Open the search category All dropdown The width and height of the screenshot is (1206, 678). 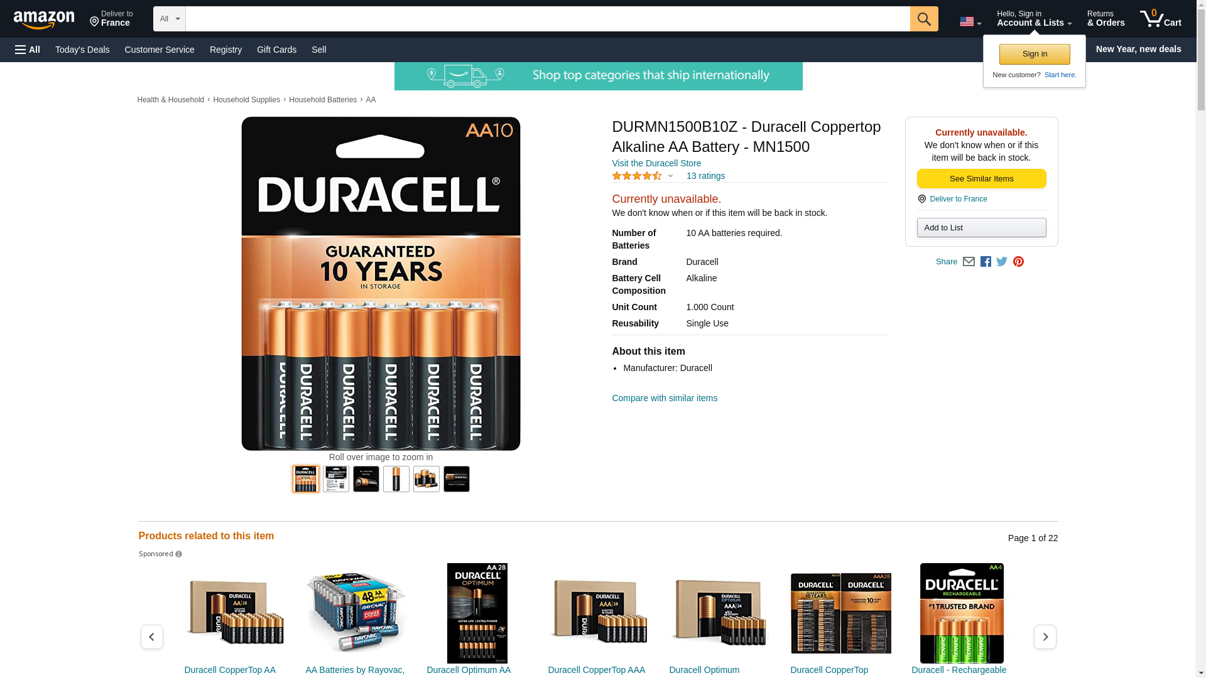(x=170, y=19)
